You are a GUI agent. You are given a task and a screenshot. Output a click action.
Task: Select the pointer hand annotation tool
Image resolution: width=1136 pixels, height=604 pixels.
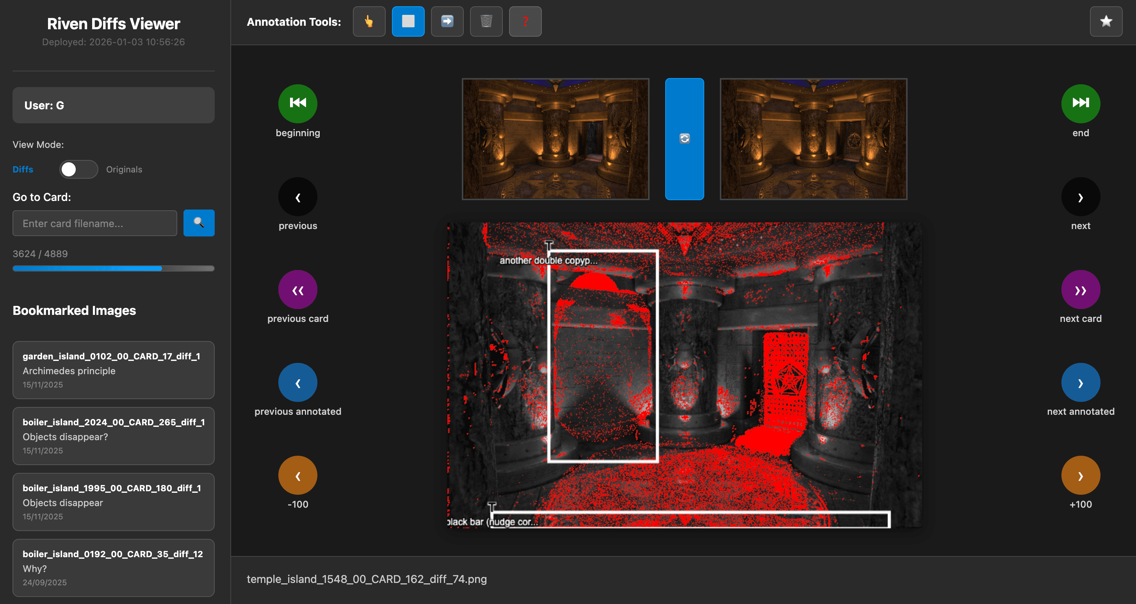coord(369,21)
